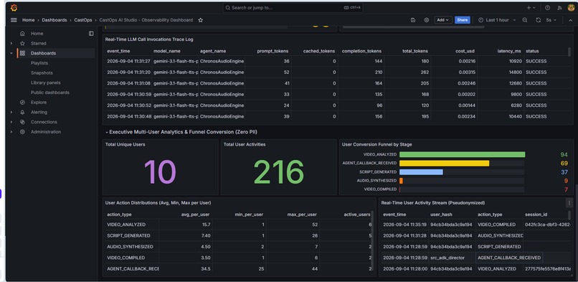578x282 pixels.
Task: Click the Administration gear icon
Action: tap(22, 132)
